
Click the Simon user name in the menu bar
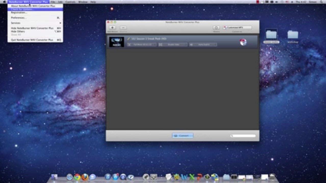coord(312,2)
